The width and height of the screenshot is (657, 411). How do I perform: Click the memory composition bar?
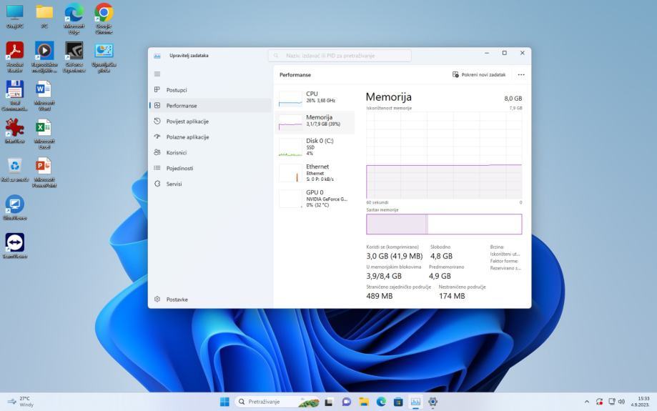(x=443, y=224)
